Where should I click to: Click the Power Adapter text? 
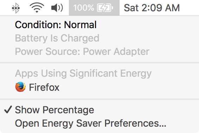tap(116, 52)
